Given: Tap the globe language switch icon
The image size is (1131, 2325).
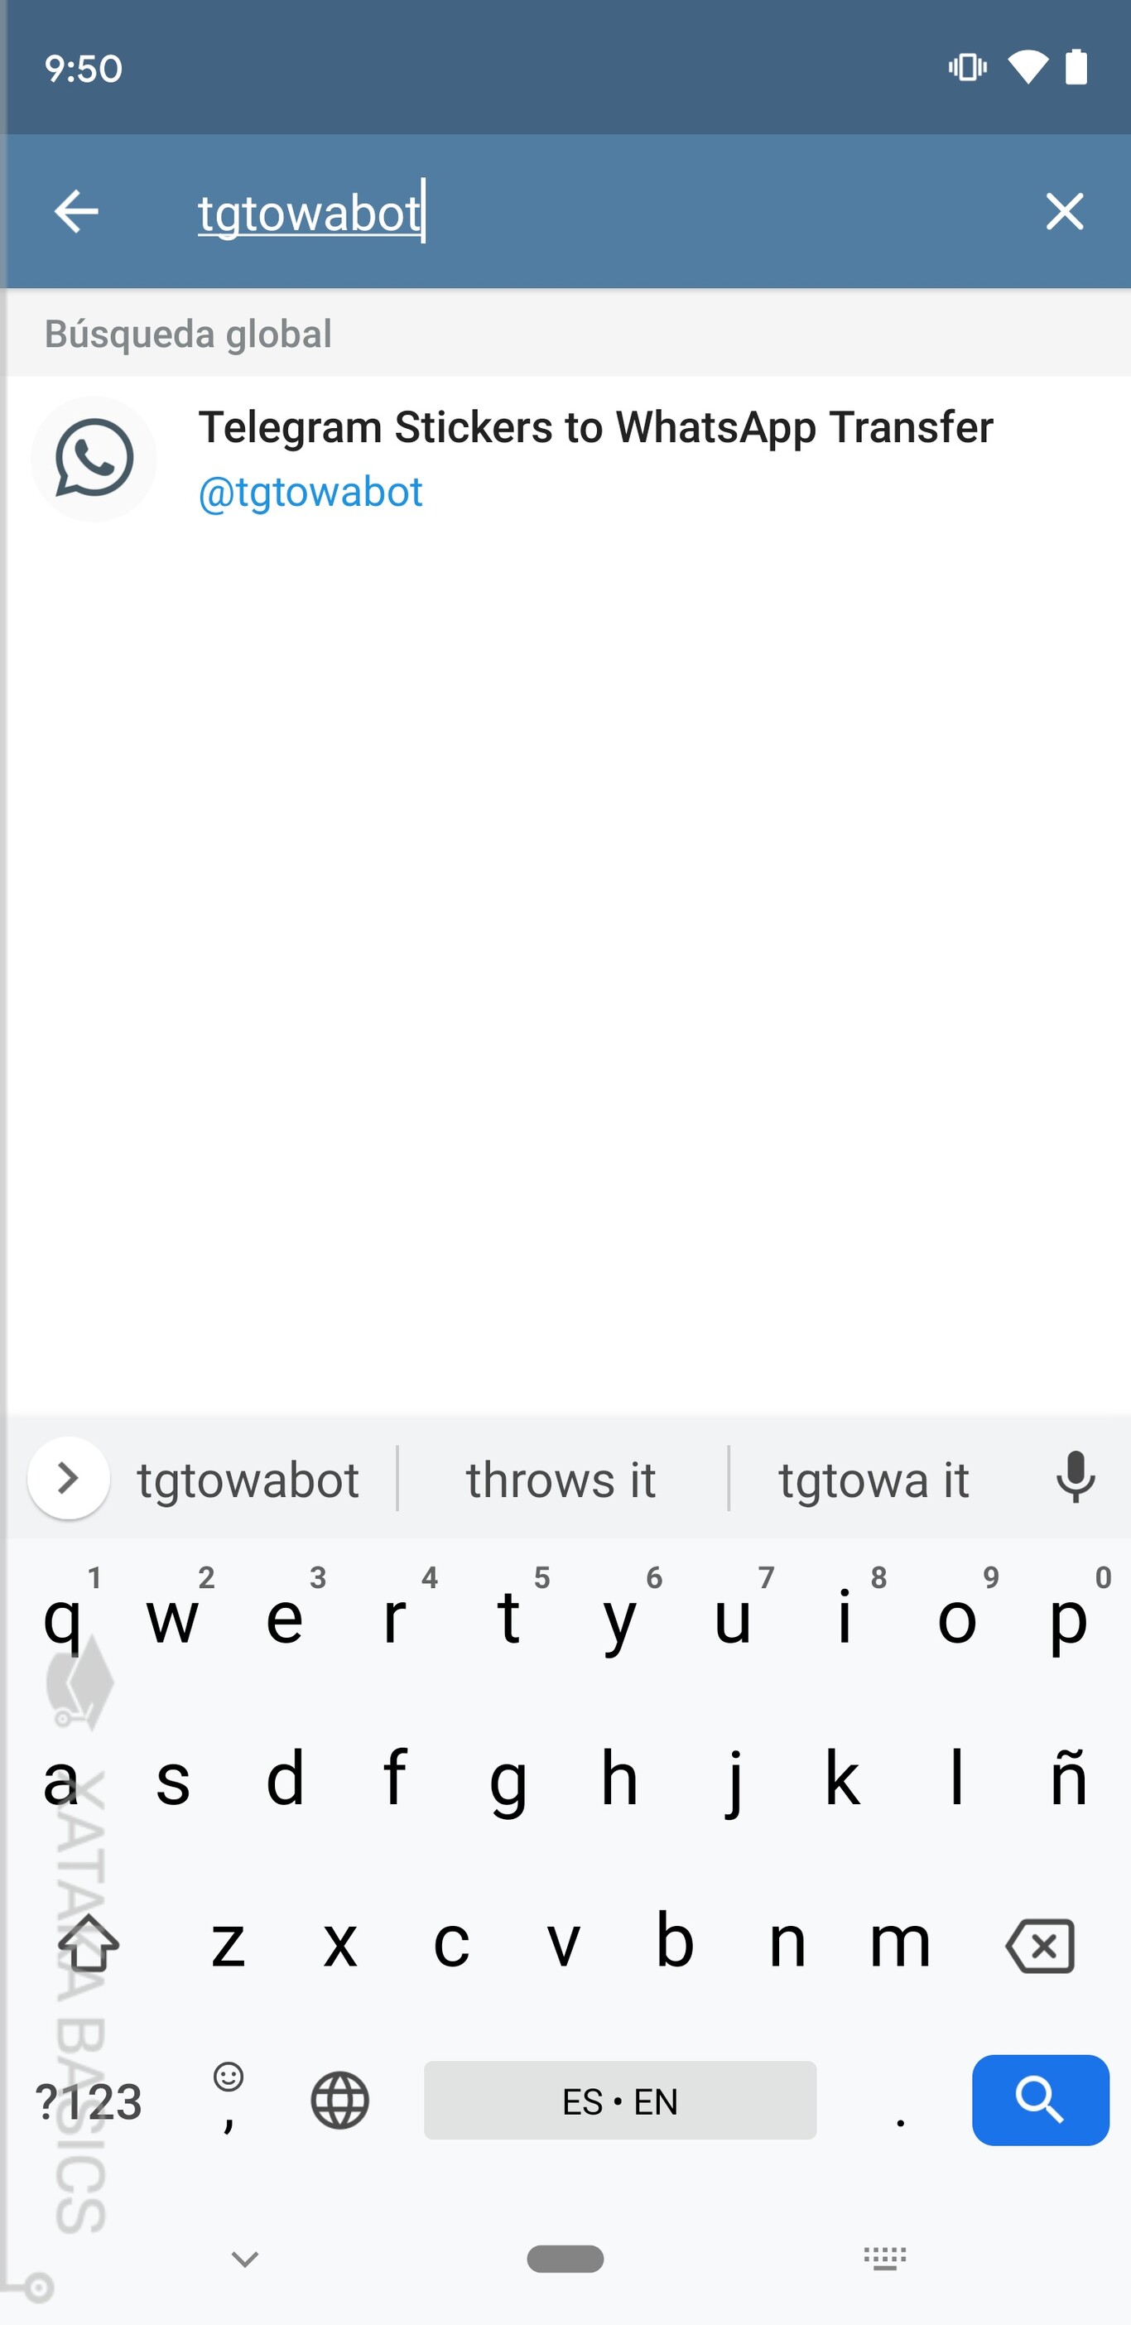Looking at the screenshot, I should (x=340, y=2101).
